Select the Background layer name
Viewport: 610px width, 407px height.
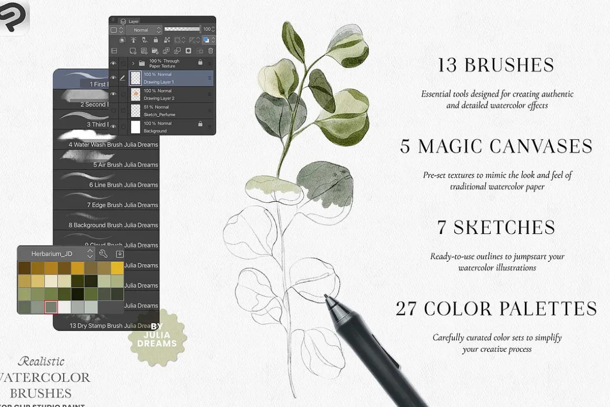pyautogui.click(x=155, y=131)
